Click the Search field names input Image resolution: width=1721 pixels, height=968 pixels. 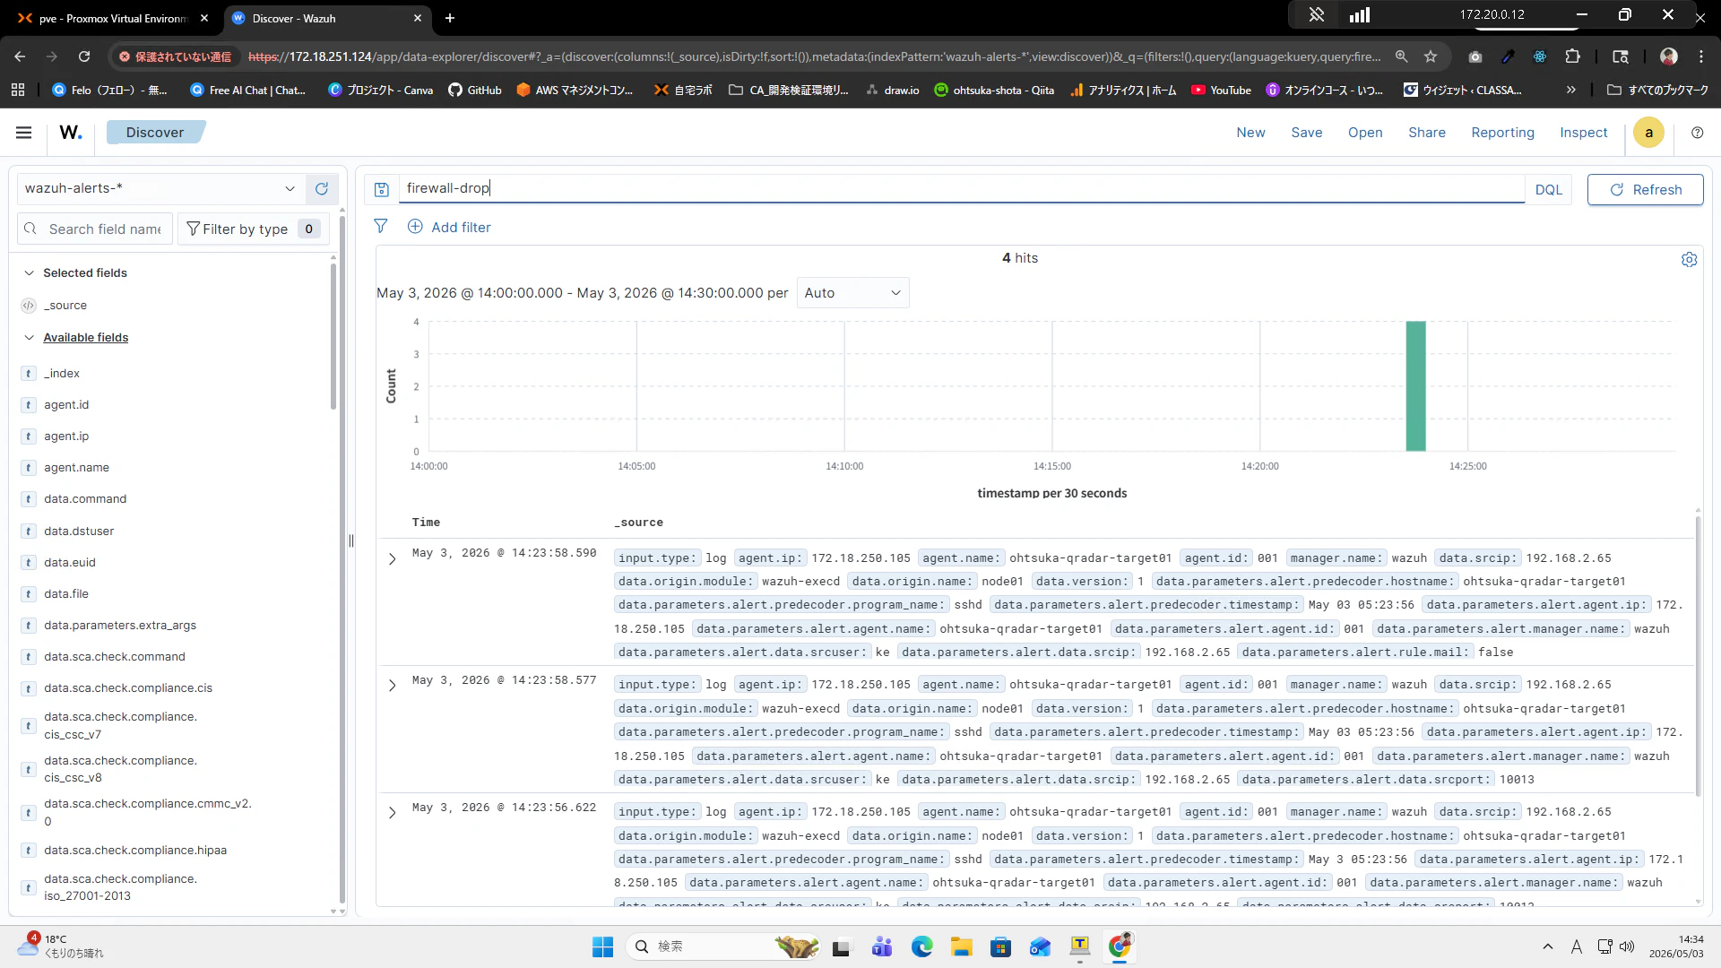click(94, 229)
